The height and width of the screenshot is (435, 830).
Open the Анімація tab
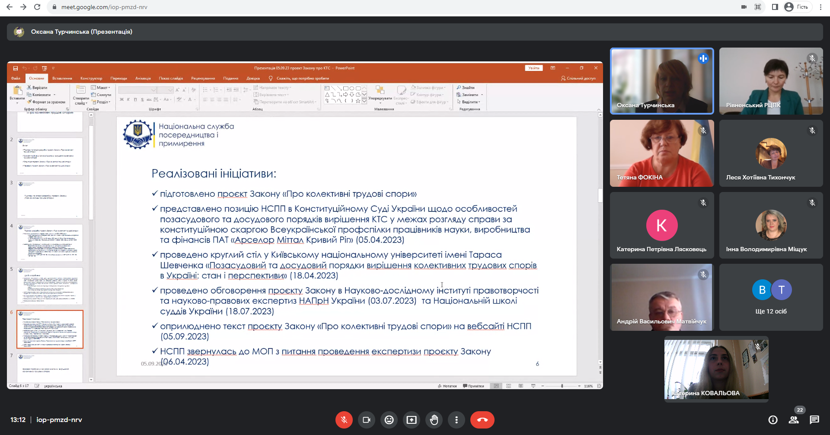pyautogui.click(x=143, y=78)
